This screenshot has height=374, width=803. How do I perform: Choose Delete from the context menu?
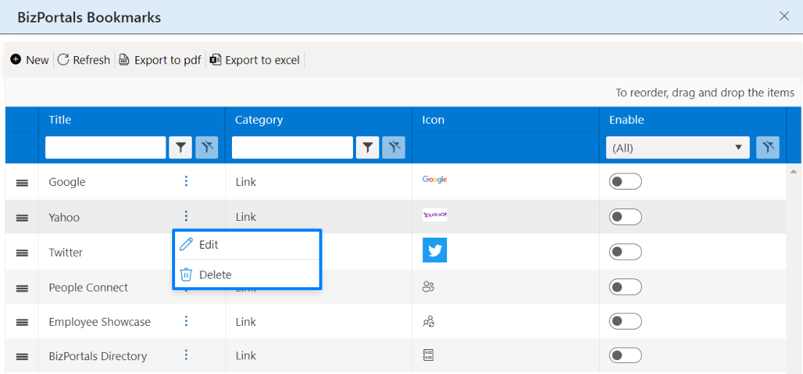[247, 275]
